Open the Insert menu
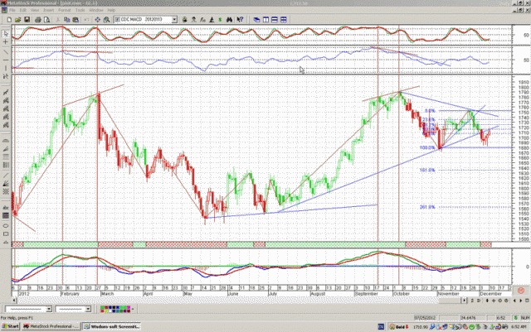Screen dimensions: 531x332 [x=48, y=10]
